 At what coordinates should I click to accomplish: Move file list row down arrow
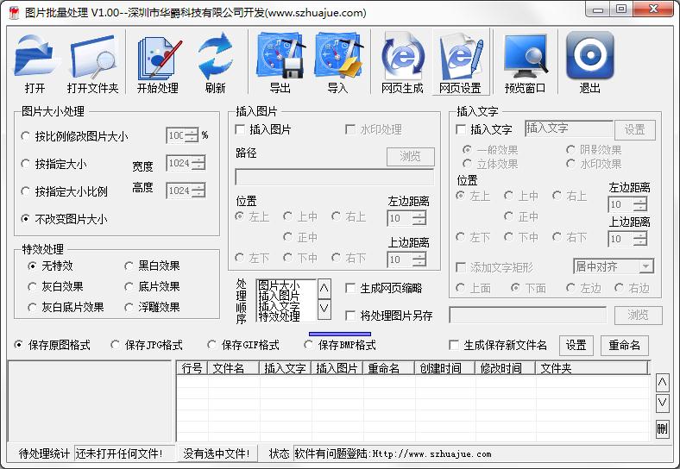click(x=662, y=403)
